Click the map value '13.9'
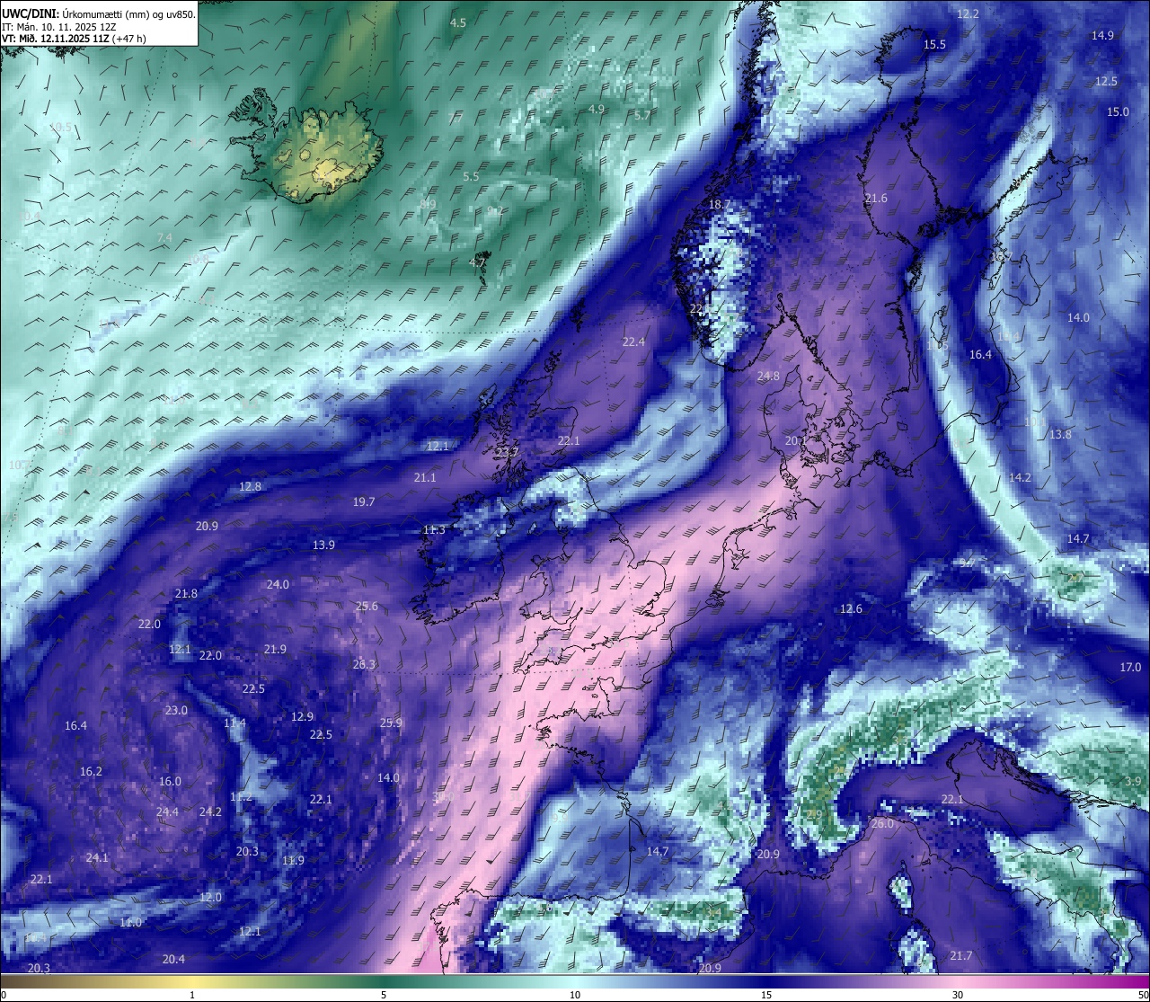 click(323, 545)
